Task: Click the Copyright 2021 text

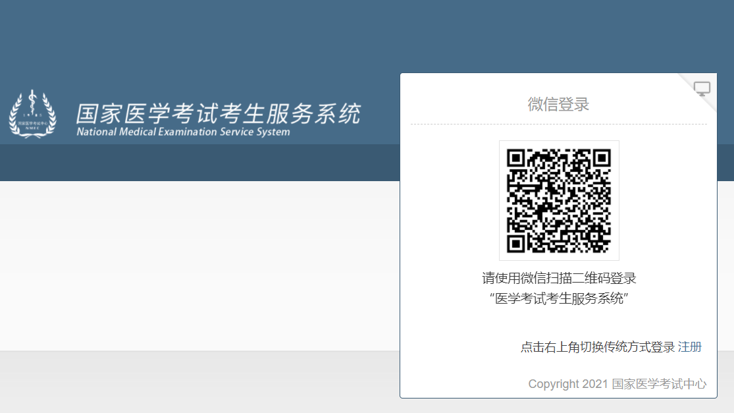Action: [568, 384]
